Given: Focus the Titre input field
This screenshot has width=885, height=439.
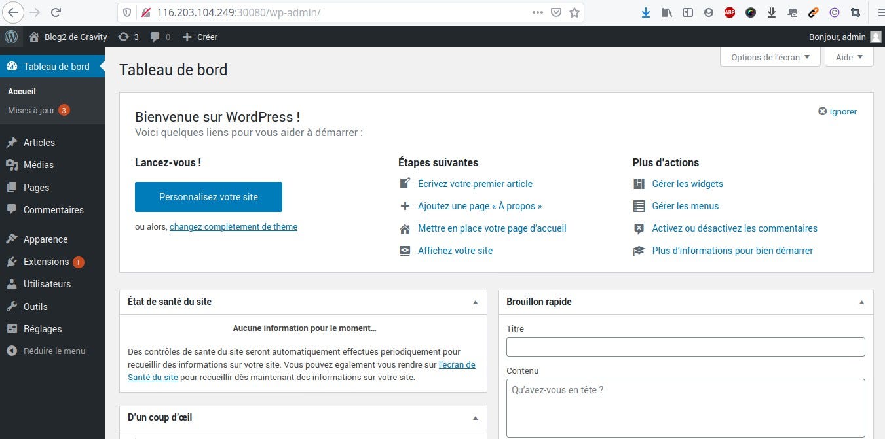Looking at the screenshot, I should coord(686,347).
